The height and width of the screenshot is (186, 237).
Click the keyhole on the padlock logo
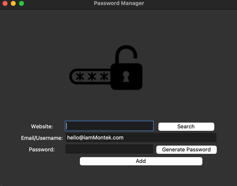(126, 77)
